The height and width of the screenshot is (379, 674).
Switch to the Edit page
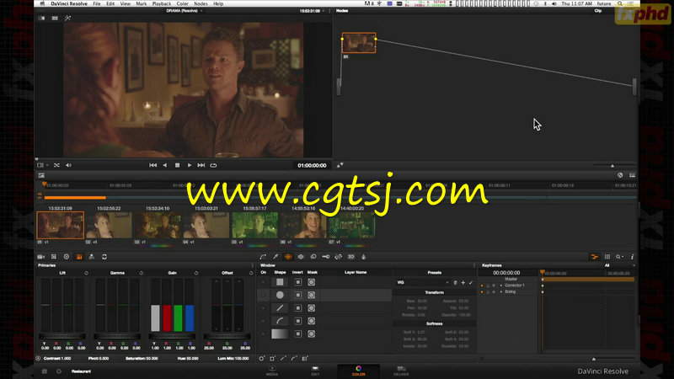pyautogui.click(x=315, y=371)
